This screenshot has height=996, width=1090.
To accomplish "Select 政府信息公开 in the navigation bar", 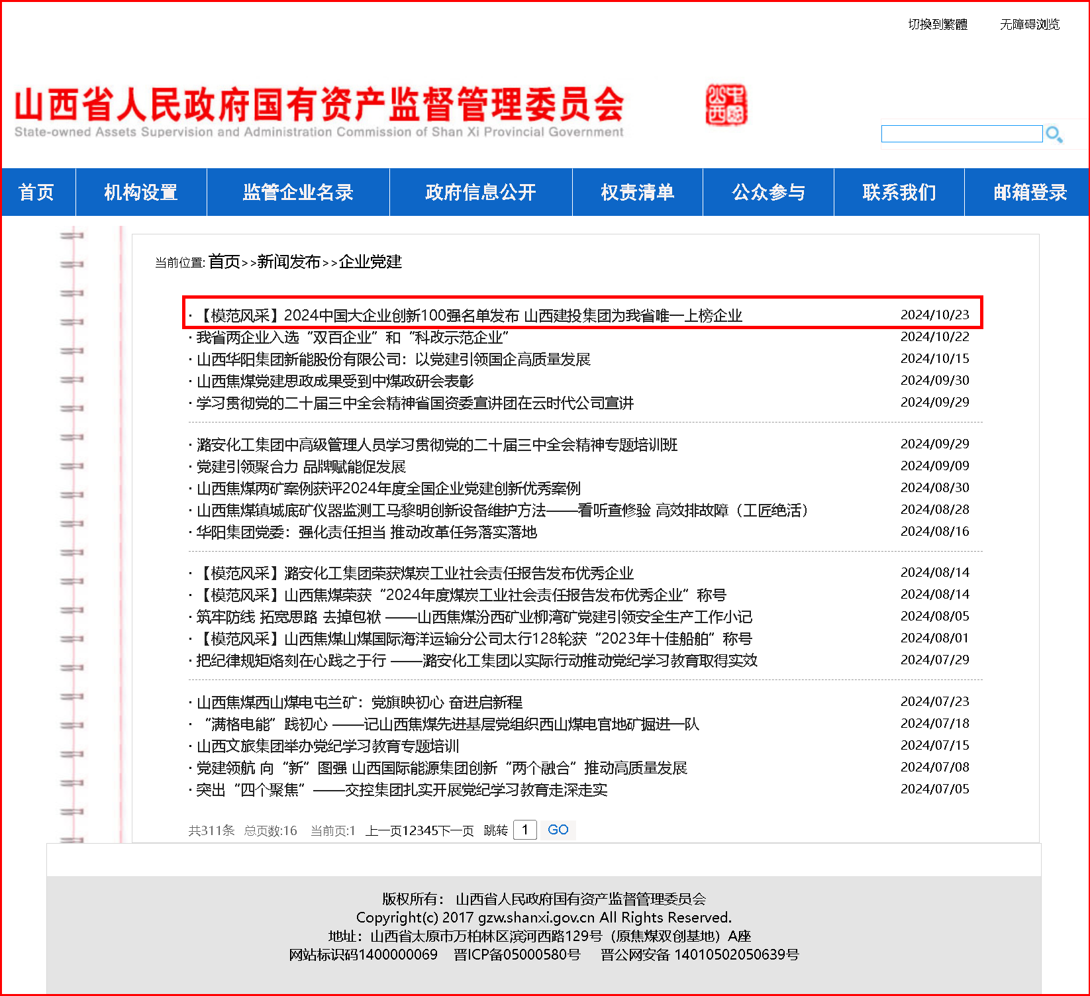I will (x=480, y=192).
